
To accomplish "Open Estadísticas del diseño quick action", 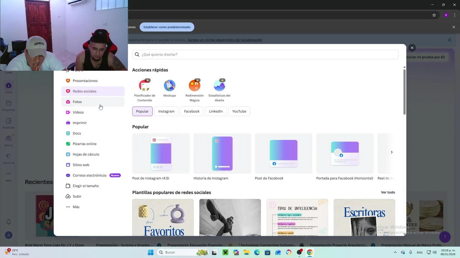I will [x=219, y=90].
